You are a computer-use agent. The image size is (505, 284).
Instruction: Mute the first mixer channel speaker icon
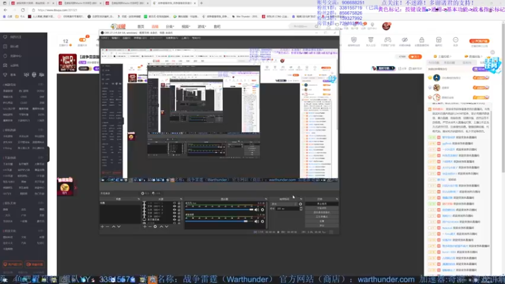[x=257, y=210]
